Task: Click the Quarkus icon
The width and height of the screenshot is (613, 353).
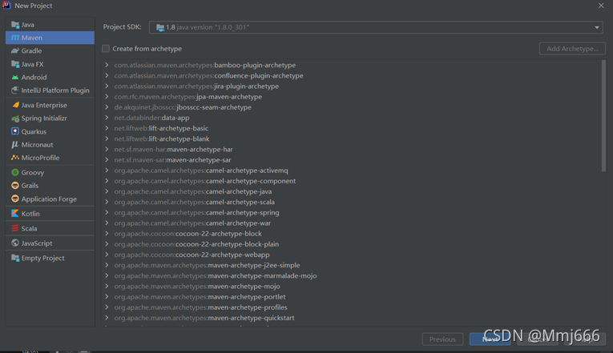Action: click(15, 131)
